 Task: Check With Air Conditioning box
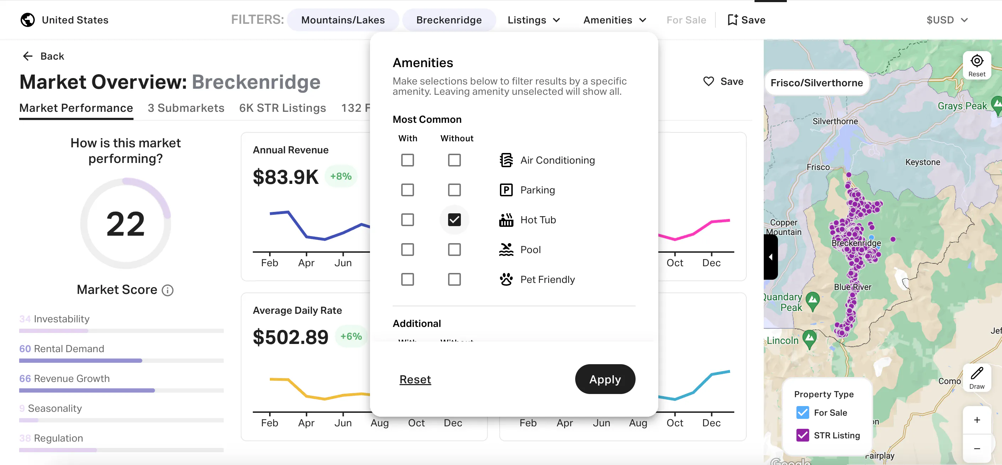[407, 160]
